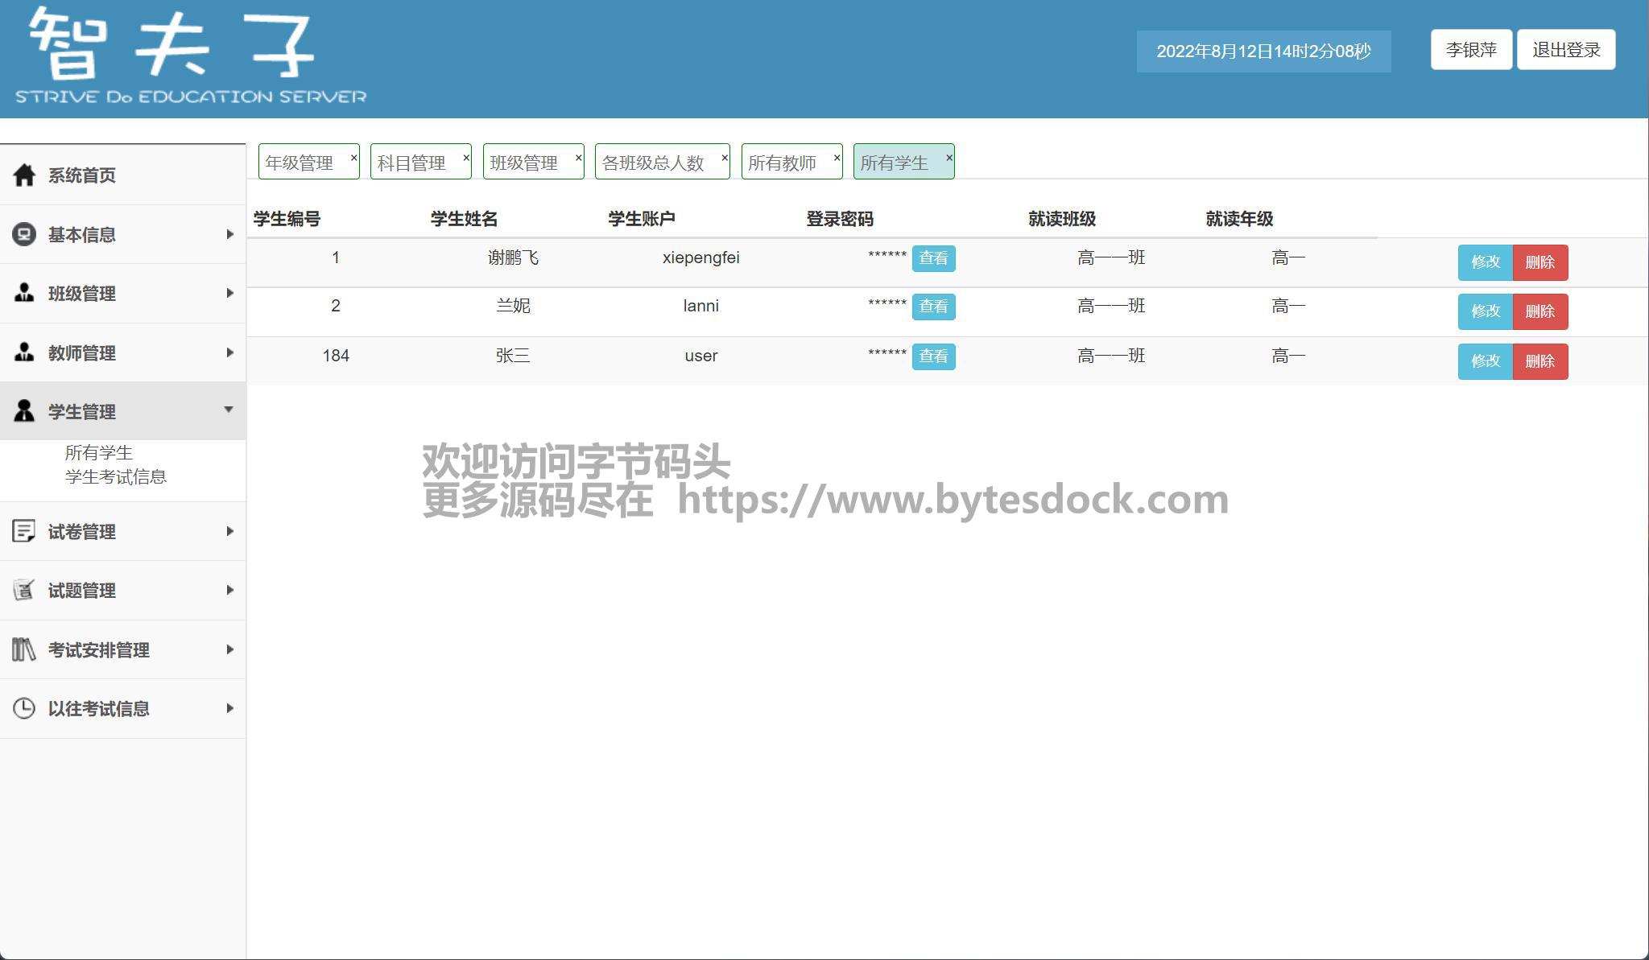
Task: Click the 班级管理 people icon
Action: 24,293
